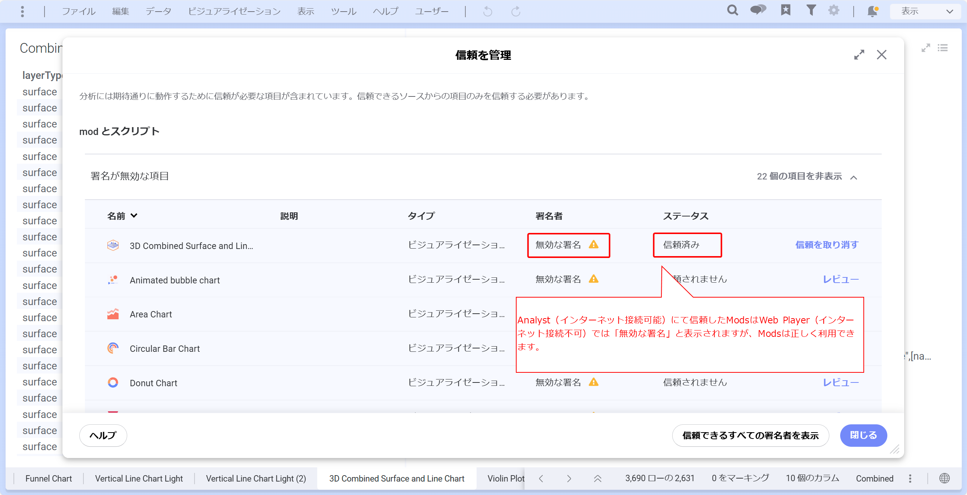Click the Animated bubble chart mod icon
Screen dimensions: 967x495
point(113,280)
